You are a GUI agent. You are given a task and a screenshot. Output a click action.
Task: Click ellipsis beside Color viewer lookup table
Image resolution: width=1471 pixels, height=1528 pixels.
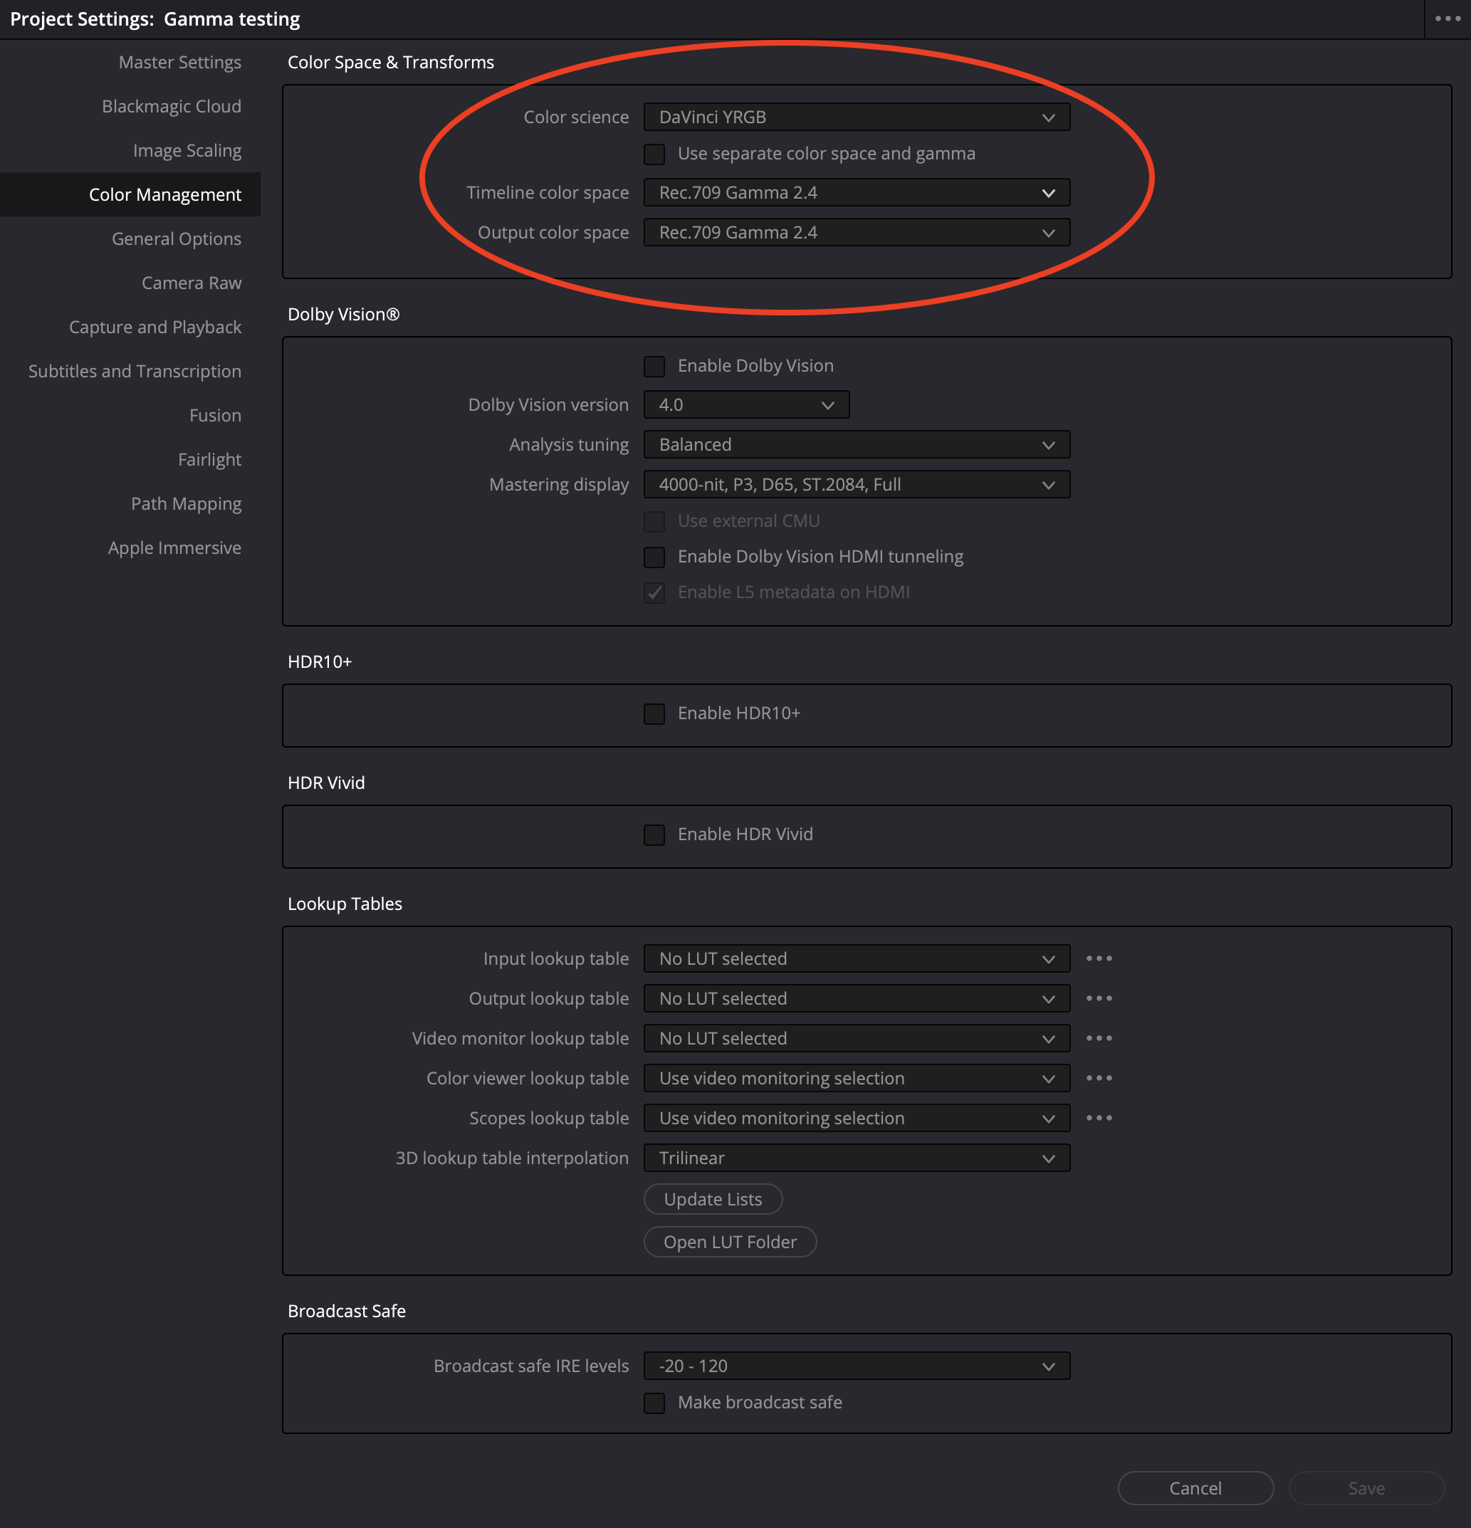1099,1077
